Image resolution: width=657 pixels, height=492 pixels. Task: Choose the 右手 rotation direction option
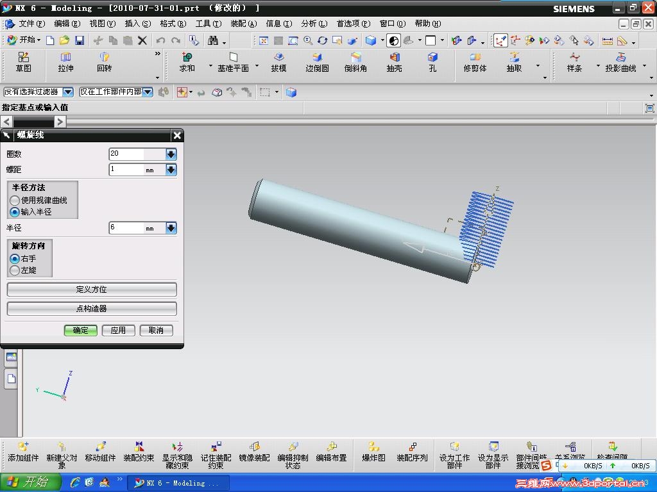(15, 259)
